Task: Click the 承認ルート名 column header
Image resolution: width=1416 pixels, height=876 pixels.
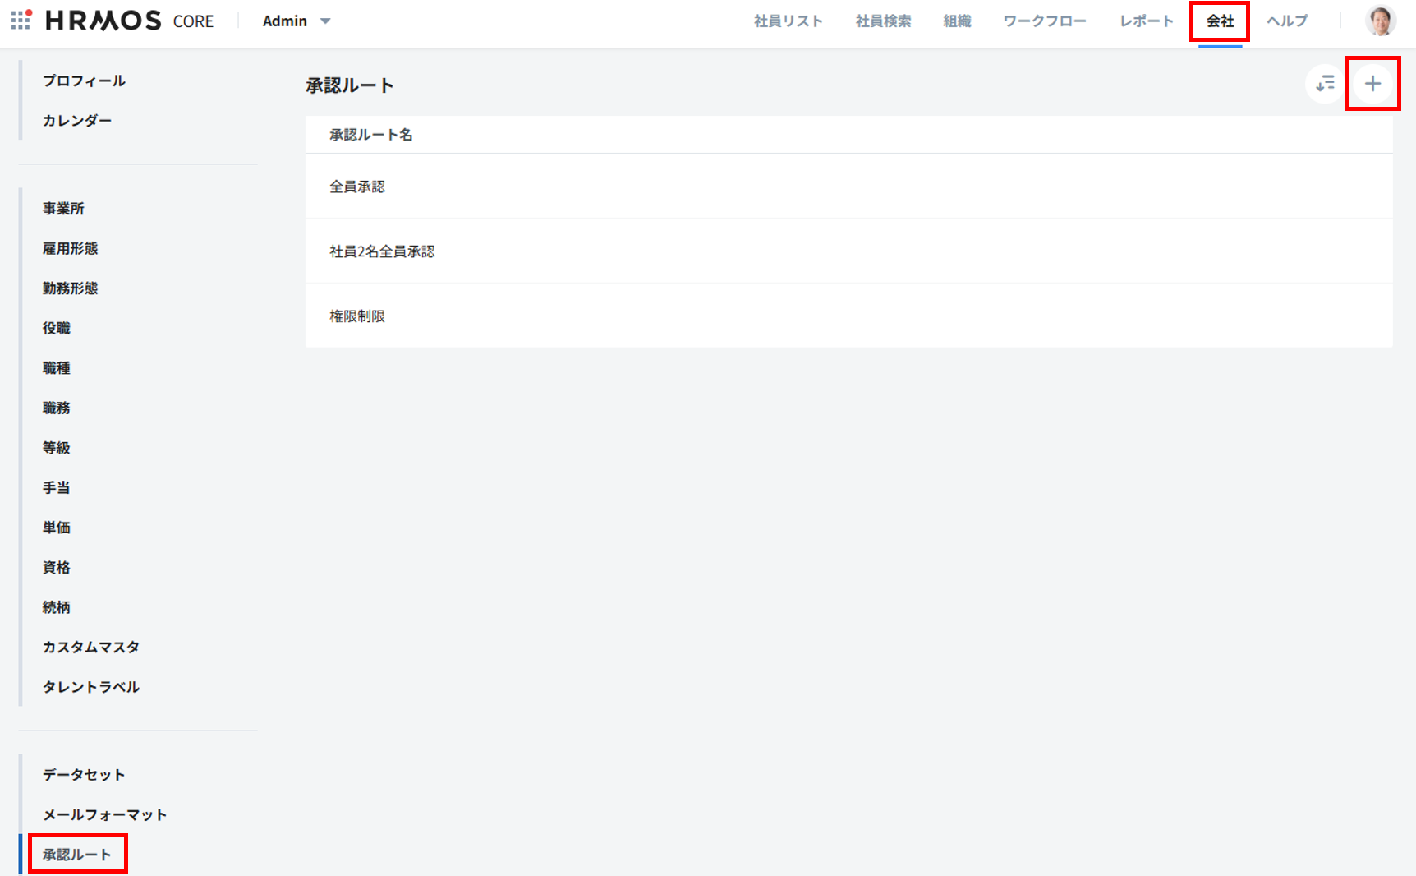Action: click(x=371, y=135)
